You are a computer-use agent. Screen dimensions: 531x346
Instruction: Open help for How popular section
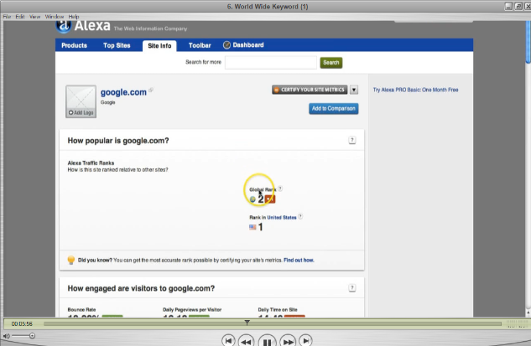[352, 140]
